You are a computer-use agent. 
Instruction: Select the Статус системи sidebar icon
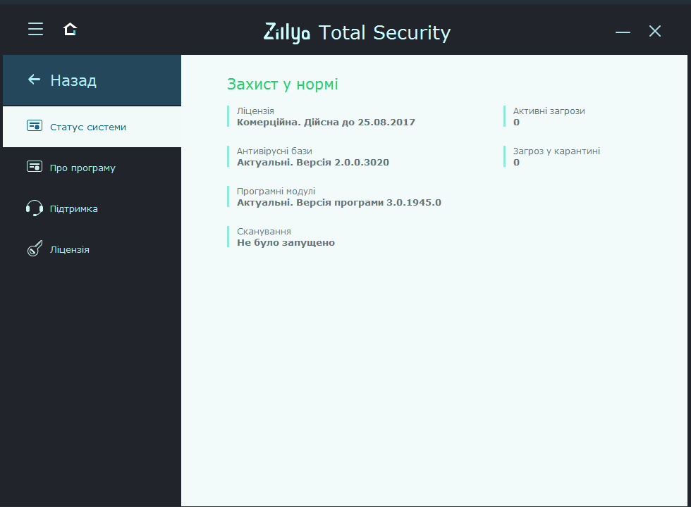coord(33,127)
